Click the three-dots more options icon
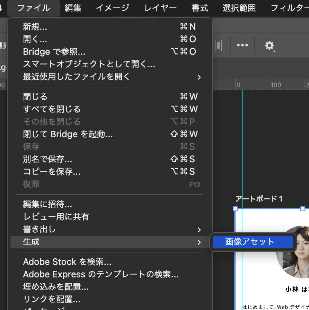Viewport: 309px width, 310px height. 242,45
